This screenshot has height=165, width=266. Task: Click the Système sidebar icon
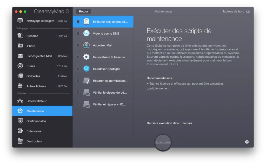20,36
